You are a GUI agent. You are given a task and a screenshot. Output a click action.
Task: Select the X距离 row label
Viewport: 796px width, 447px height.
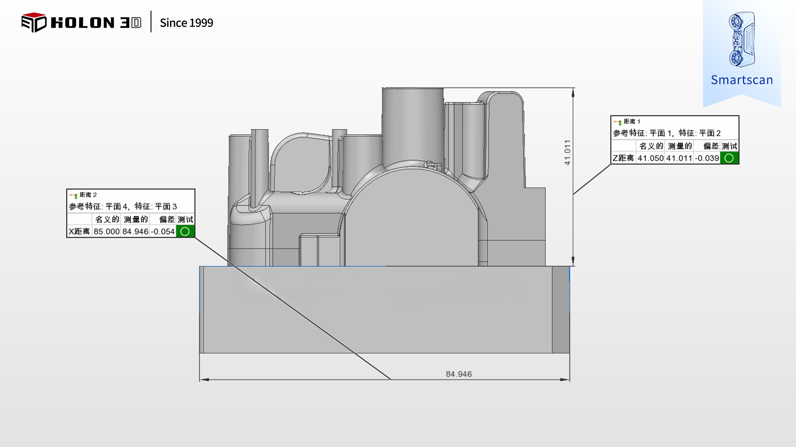pyautogui.click(x=79, y=231)
